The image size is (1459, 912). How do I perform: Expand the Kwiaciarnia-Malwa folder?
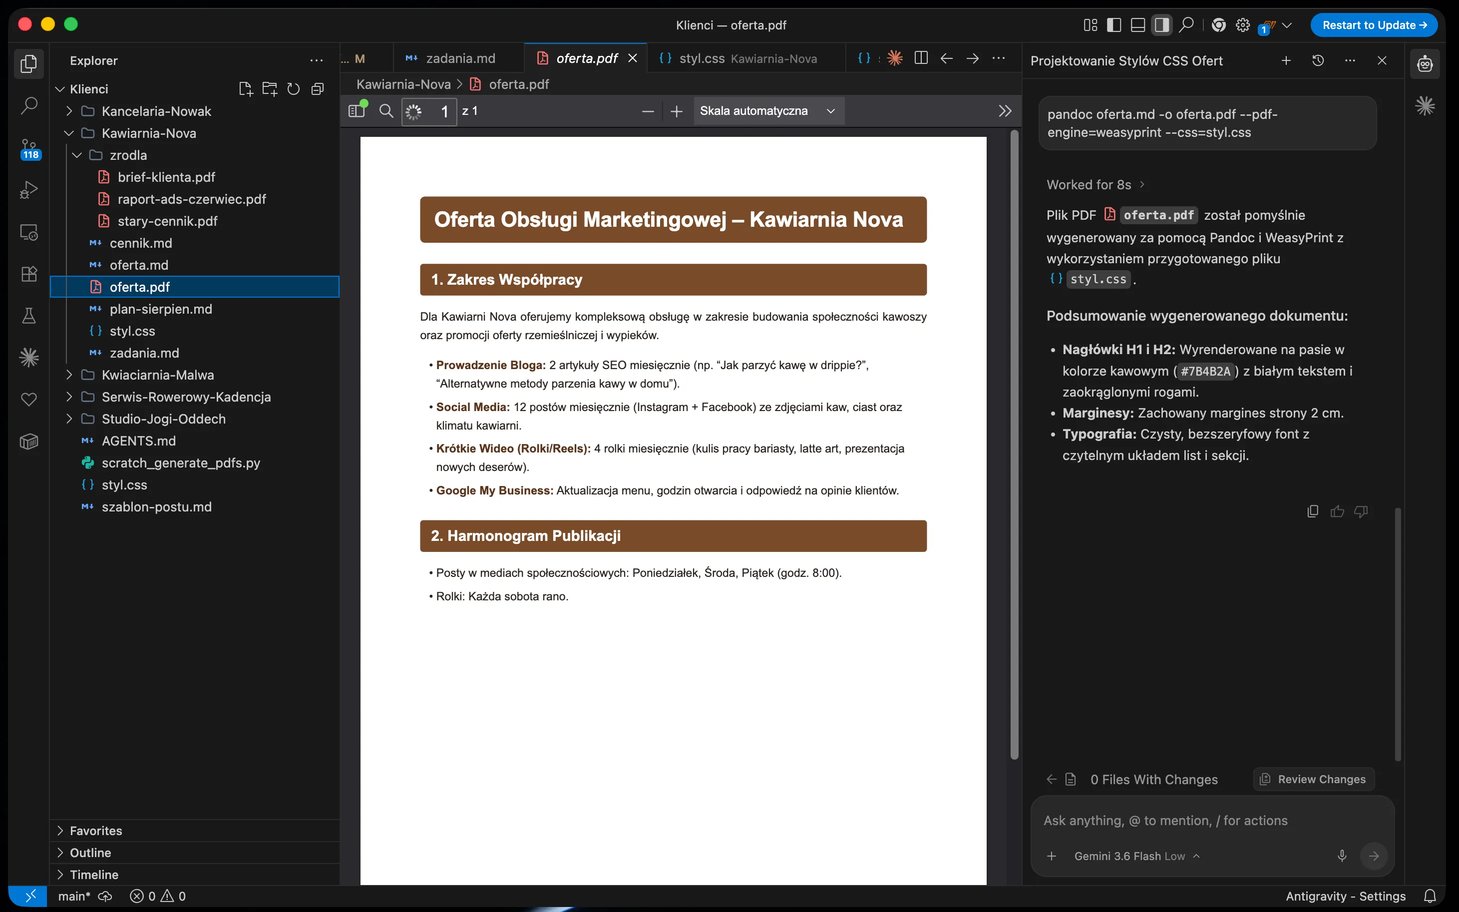click(x=194, y=375)
